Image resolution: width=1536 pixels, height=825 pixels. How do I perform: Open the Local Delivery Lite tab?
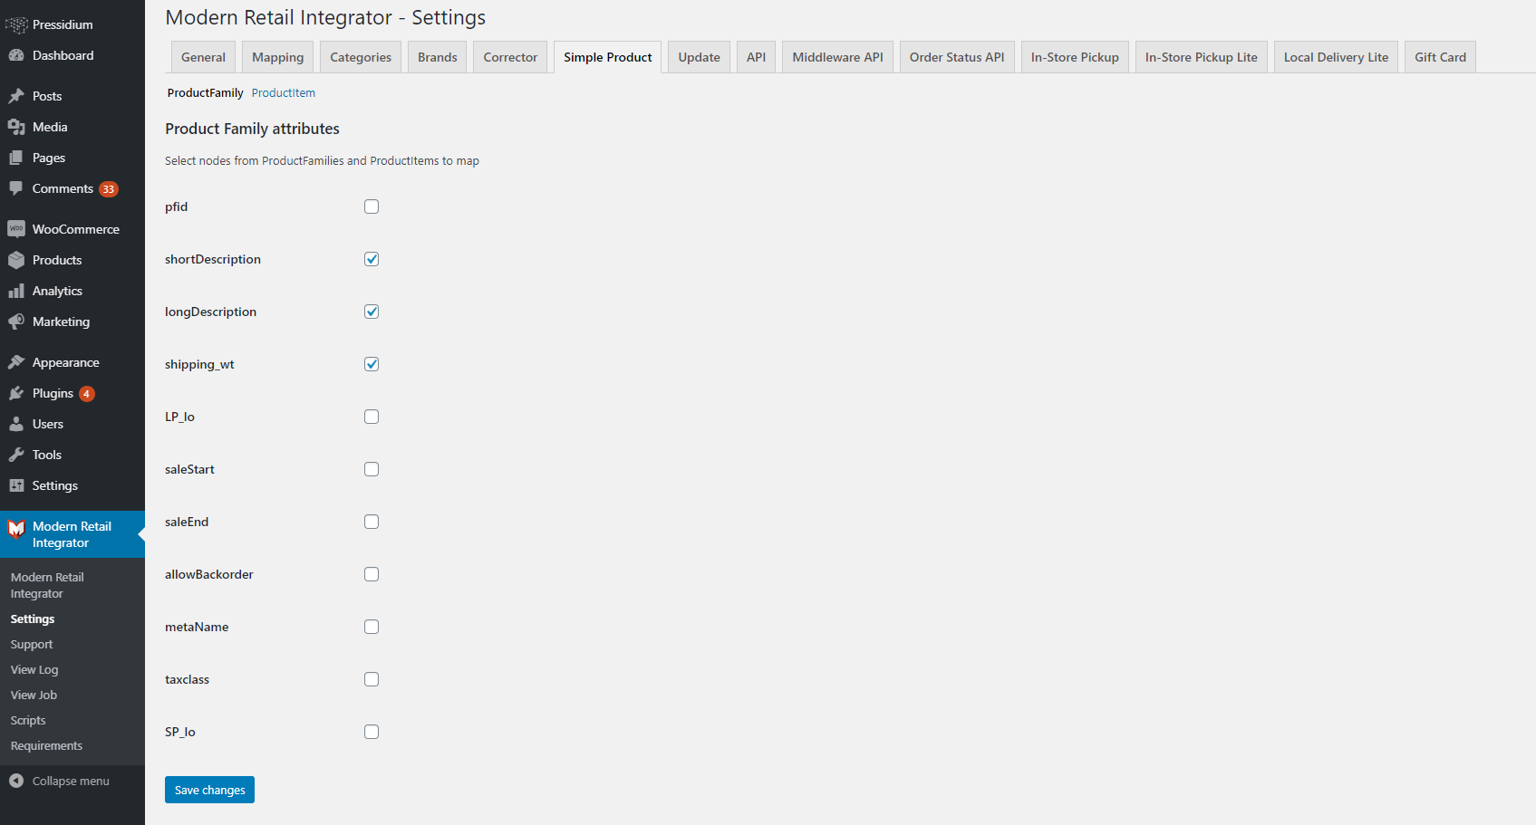pos(1336,57)
